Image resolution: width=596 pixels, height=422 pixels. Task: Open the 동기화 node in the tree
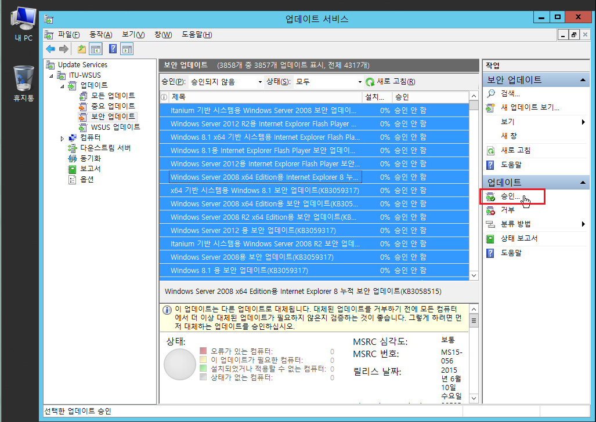click(90, 158)
